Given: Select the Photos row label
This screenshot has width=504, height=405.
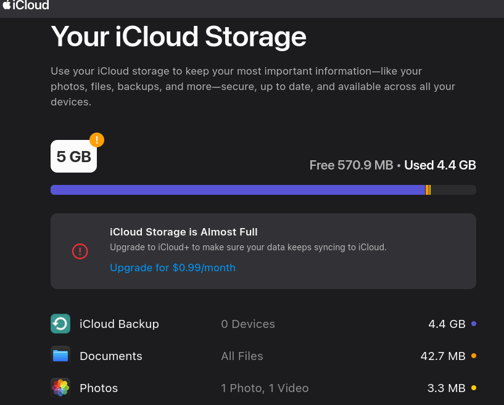Looking at the screenshot, I should coord(99,388).
